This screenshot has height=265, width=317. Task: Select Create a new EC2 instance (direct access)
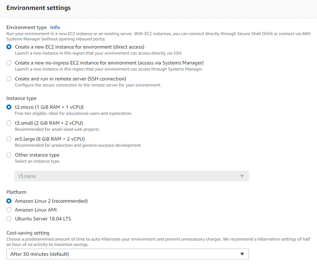click(x=9, y=47)
